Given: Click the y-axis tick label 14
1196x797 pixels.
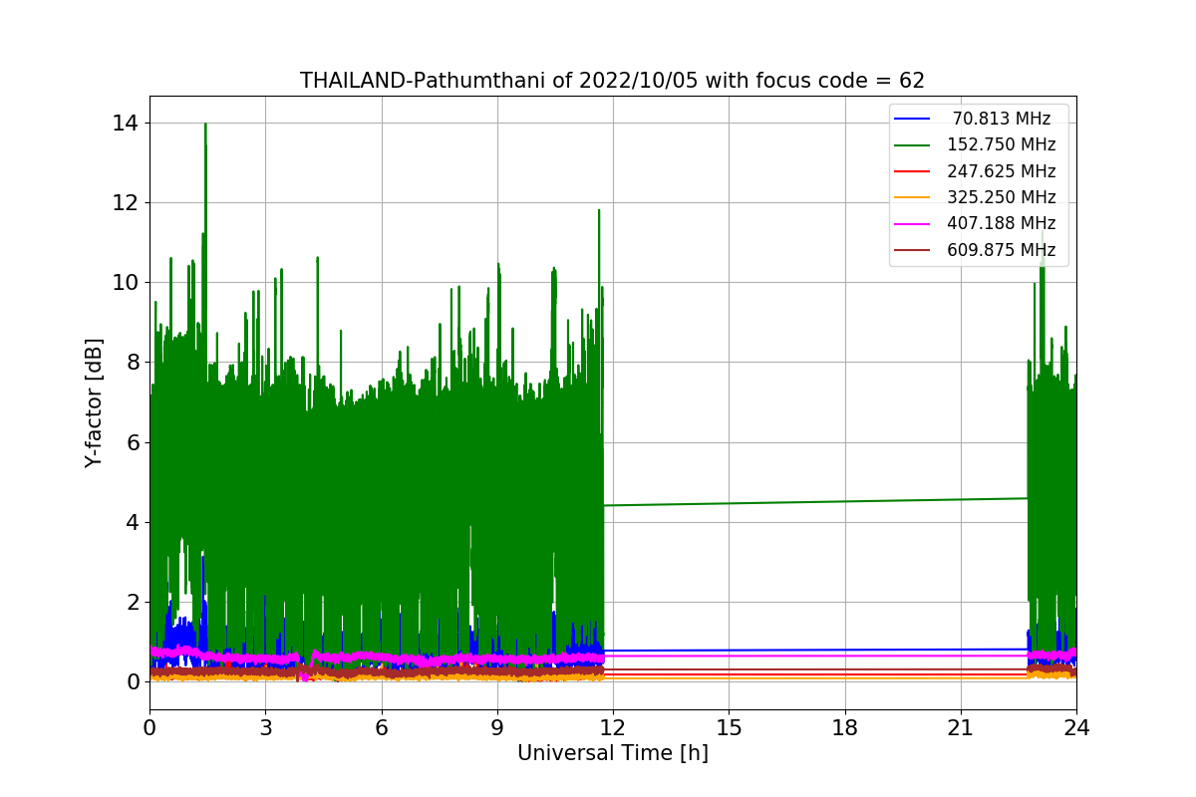Looking at the screenshot, I should tap(126, 124).
